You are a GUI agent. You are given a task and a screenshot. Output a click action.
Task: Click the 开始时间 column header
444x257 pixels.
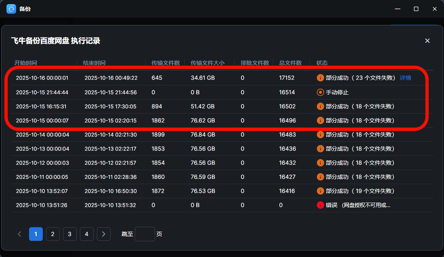pos(26,63)
